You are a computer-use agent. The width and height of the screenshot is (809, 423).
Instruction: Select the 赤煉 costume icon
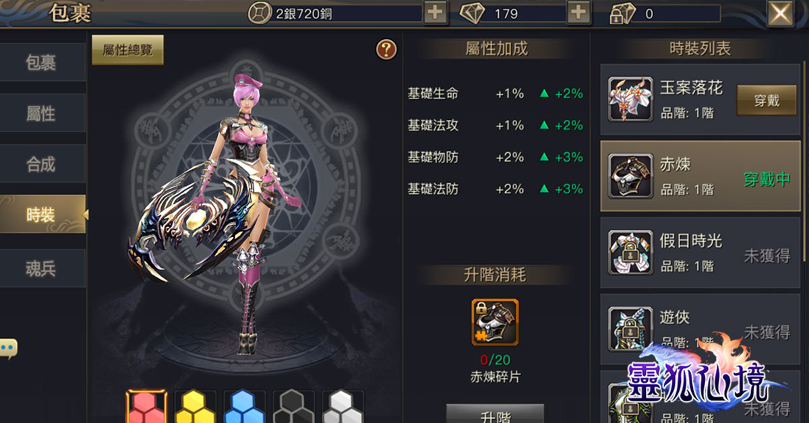coord(630,176)
